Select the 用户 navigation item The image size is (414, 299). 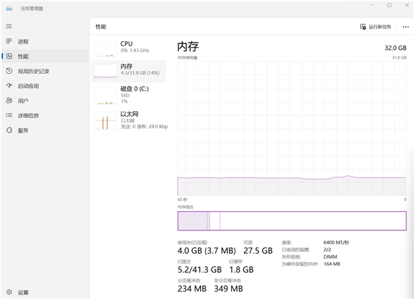coord(45,101)
